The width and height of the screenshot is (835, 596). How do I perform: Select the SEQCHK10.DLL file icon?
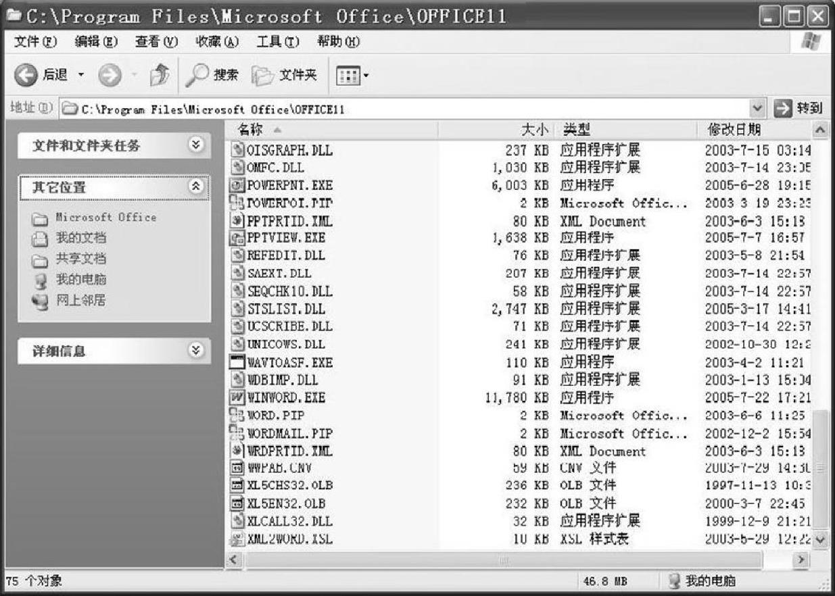237,291
